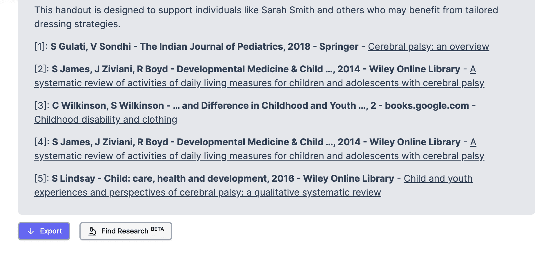The width and height of the screenshot is (548, 254).
Task: Open the link 'Cerebral palsy: an overview'
Action: [x=428, y=46]
